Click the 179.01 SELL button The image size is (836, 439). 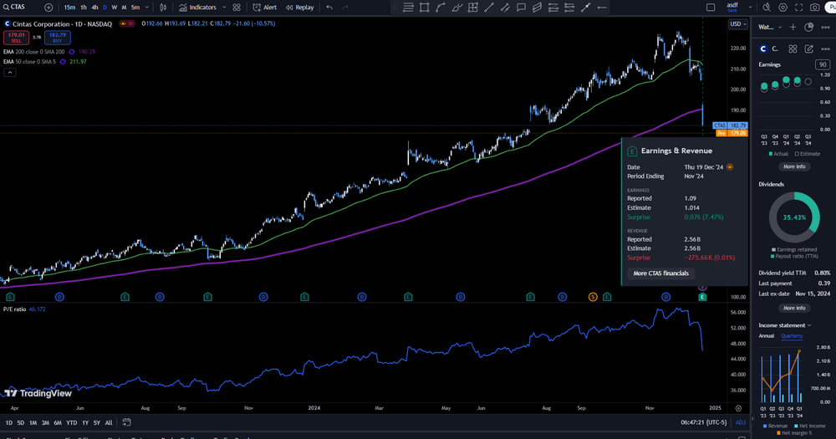tap(17, 38)
